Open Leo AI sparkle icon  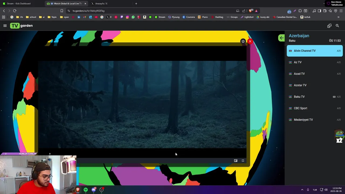pos(330,11)
